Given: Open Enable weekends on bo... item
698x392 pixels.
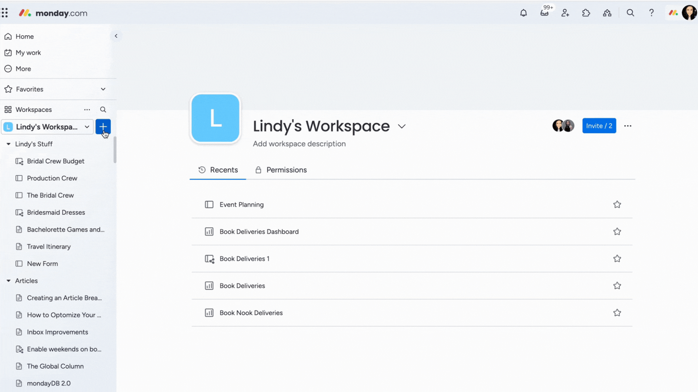Looking at the screenshot, I should tap(64, 349).
